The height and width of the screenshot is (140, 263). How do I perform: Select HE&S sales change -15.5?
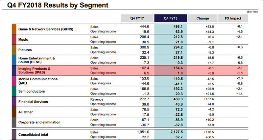coord(210,58)
